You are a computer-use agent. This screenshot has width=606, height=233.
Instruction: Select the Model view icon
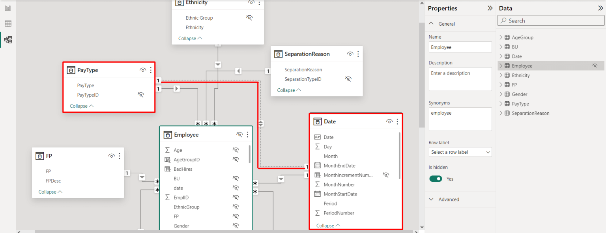7,39
